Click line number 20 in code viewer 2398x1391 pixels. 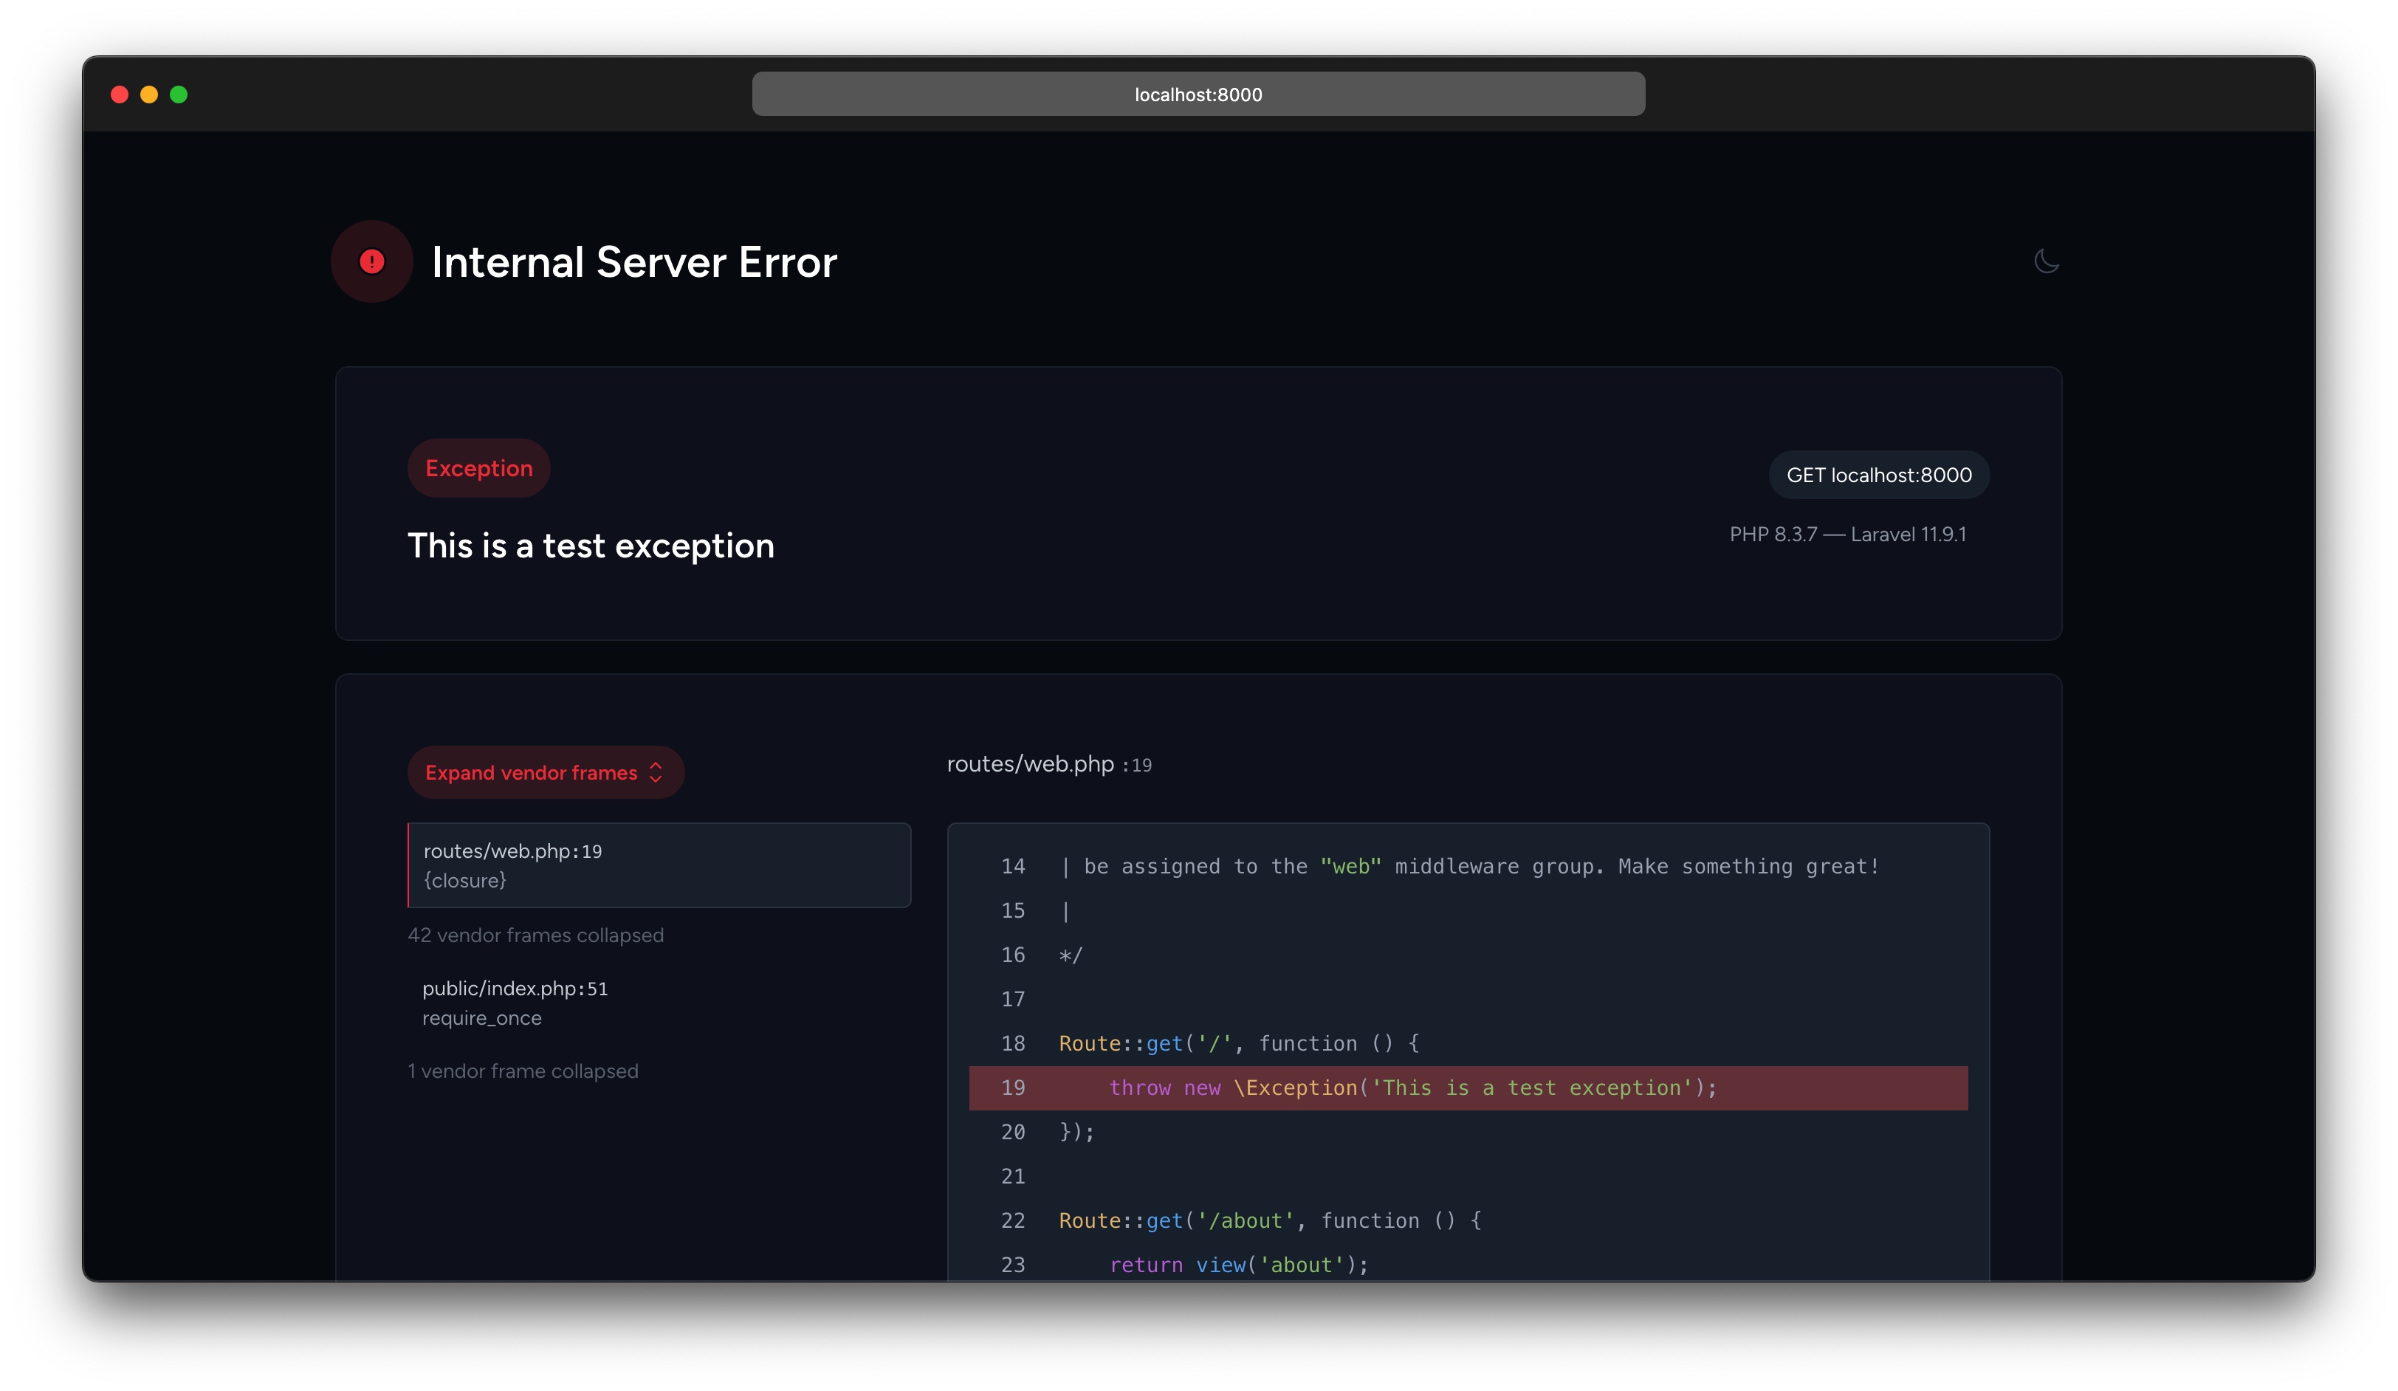[1012, 1132]
